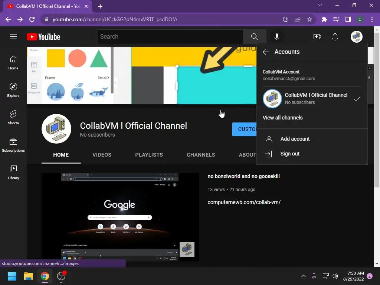Open Subscriptions in the sidebar
Viewport: 380px width, 285px height.
[x=13, y=145]
